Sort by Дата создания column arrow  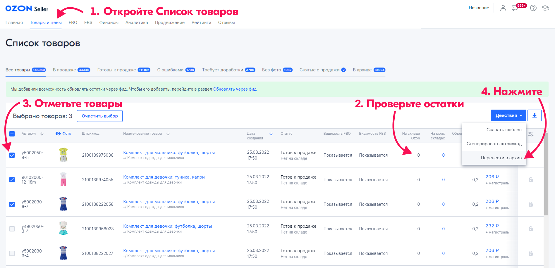271,134
